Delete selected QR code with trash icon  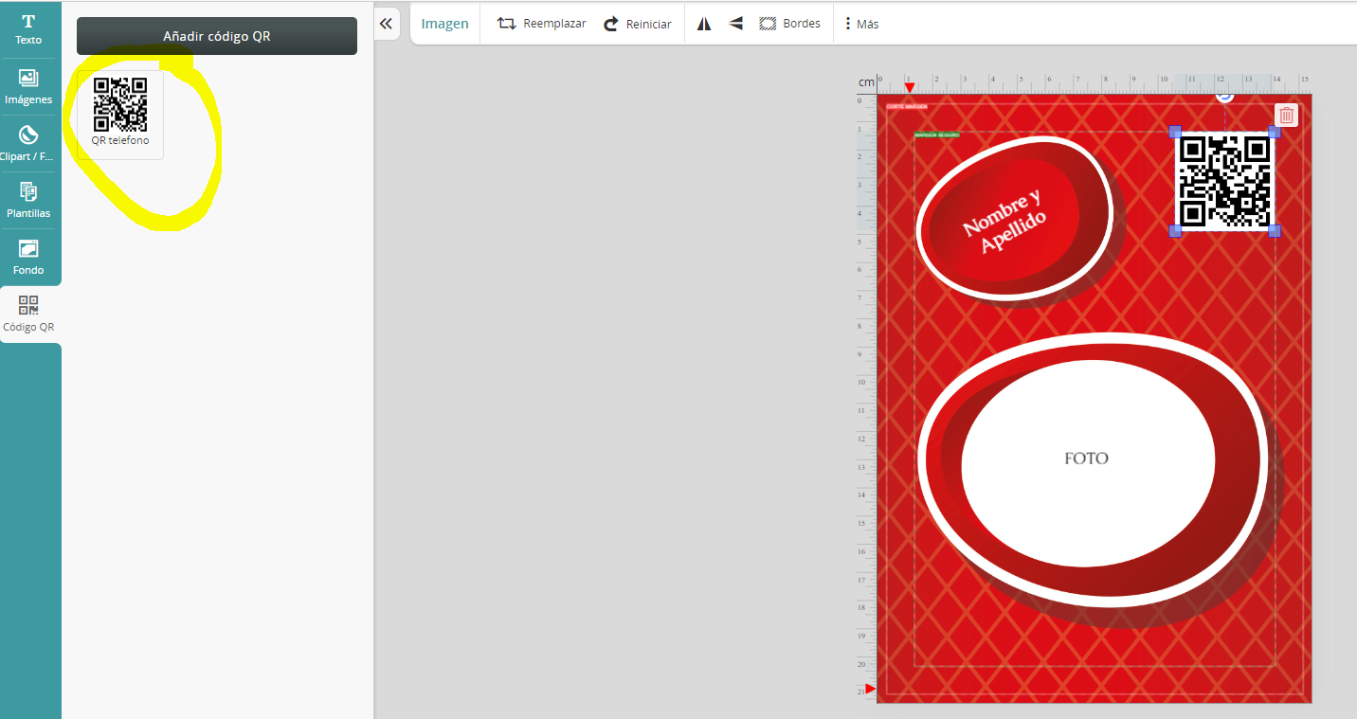(1286, 116)
